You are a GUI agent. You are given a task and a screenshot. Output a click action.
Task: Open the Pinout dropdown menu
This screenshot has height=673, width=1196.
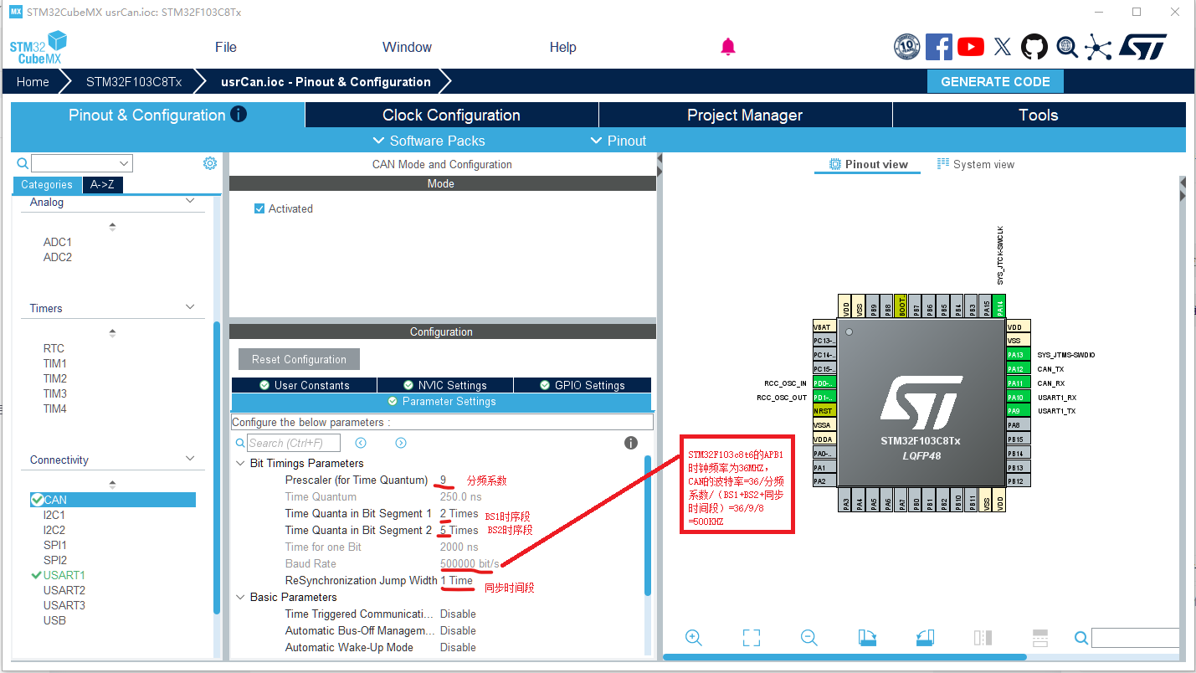(x=619, y=141)
